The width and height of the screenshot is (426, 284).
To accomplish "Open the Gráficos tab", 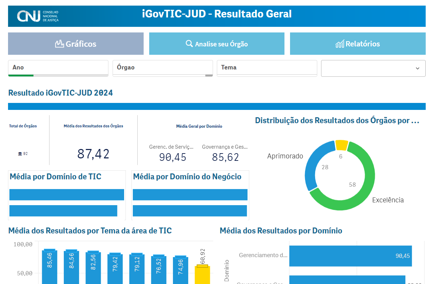I will (76, 44).
